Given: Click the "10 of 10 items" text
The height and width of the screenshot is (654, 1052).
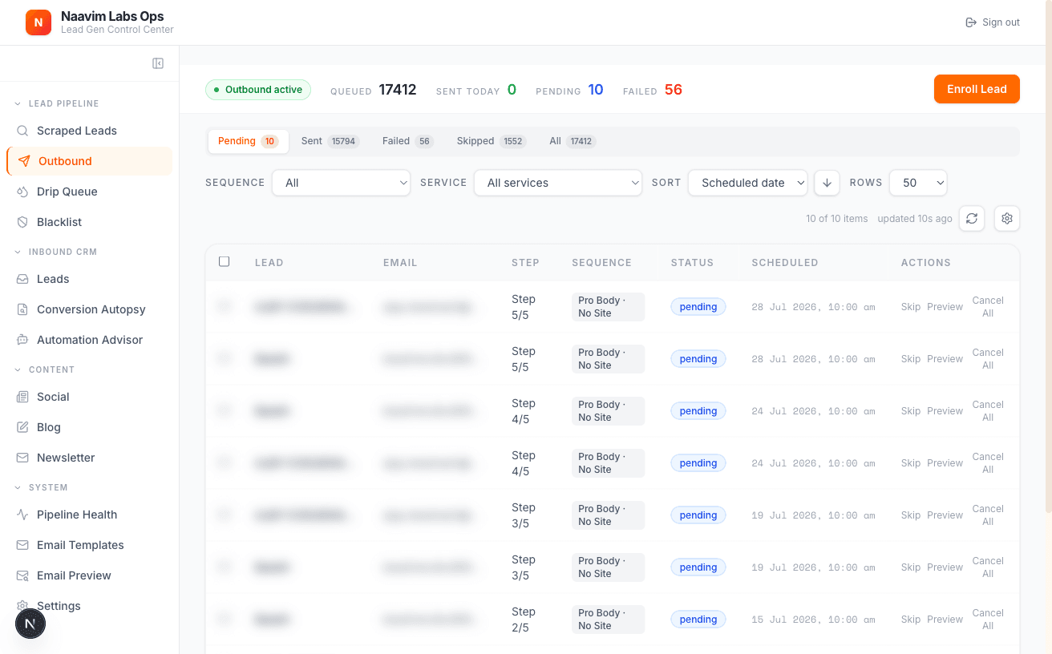Looking at the screenshot, I should [837, 219].
